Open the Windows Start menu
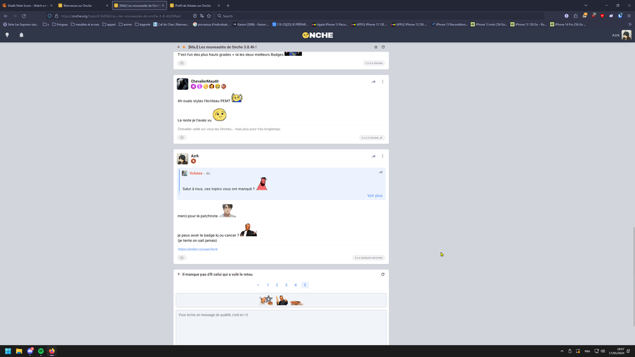This screenshot has height=357, width=635. [x=7, y=351]
